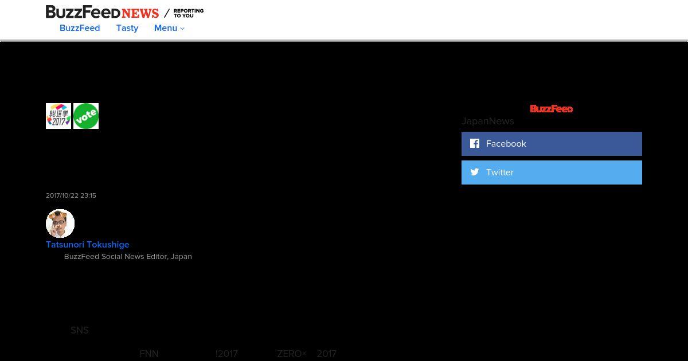Click the JapanNews label in sidebar
The width and height of the screenshot is (688, 361).
(x=488, y=121)
